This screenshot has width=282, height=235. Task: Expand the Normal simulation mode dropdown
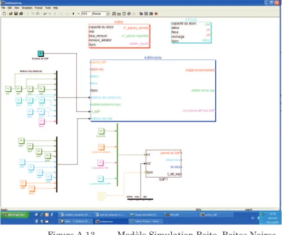(108, 14)
